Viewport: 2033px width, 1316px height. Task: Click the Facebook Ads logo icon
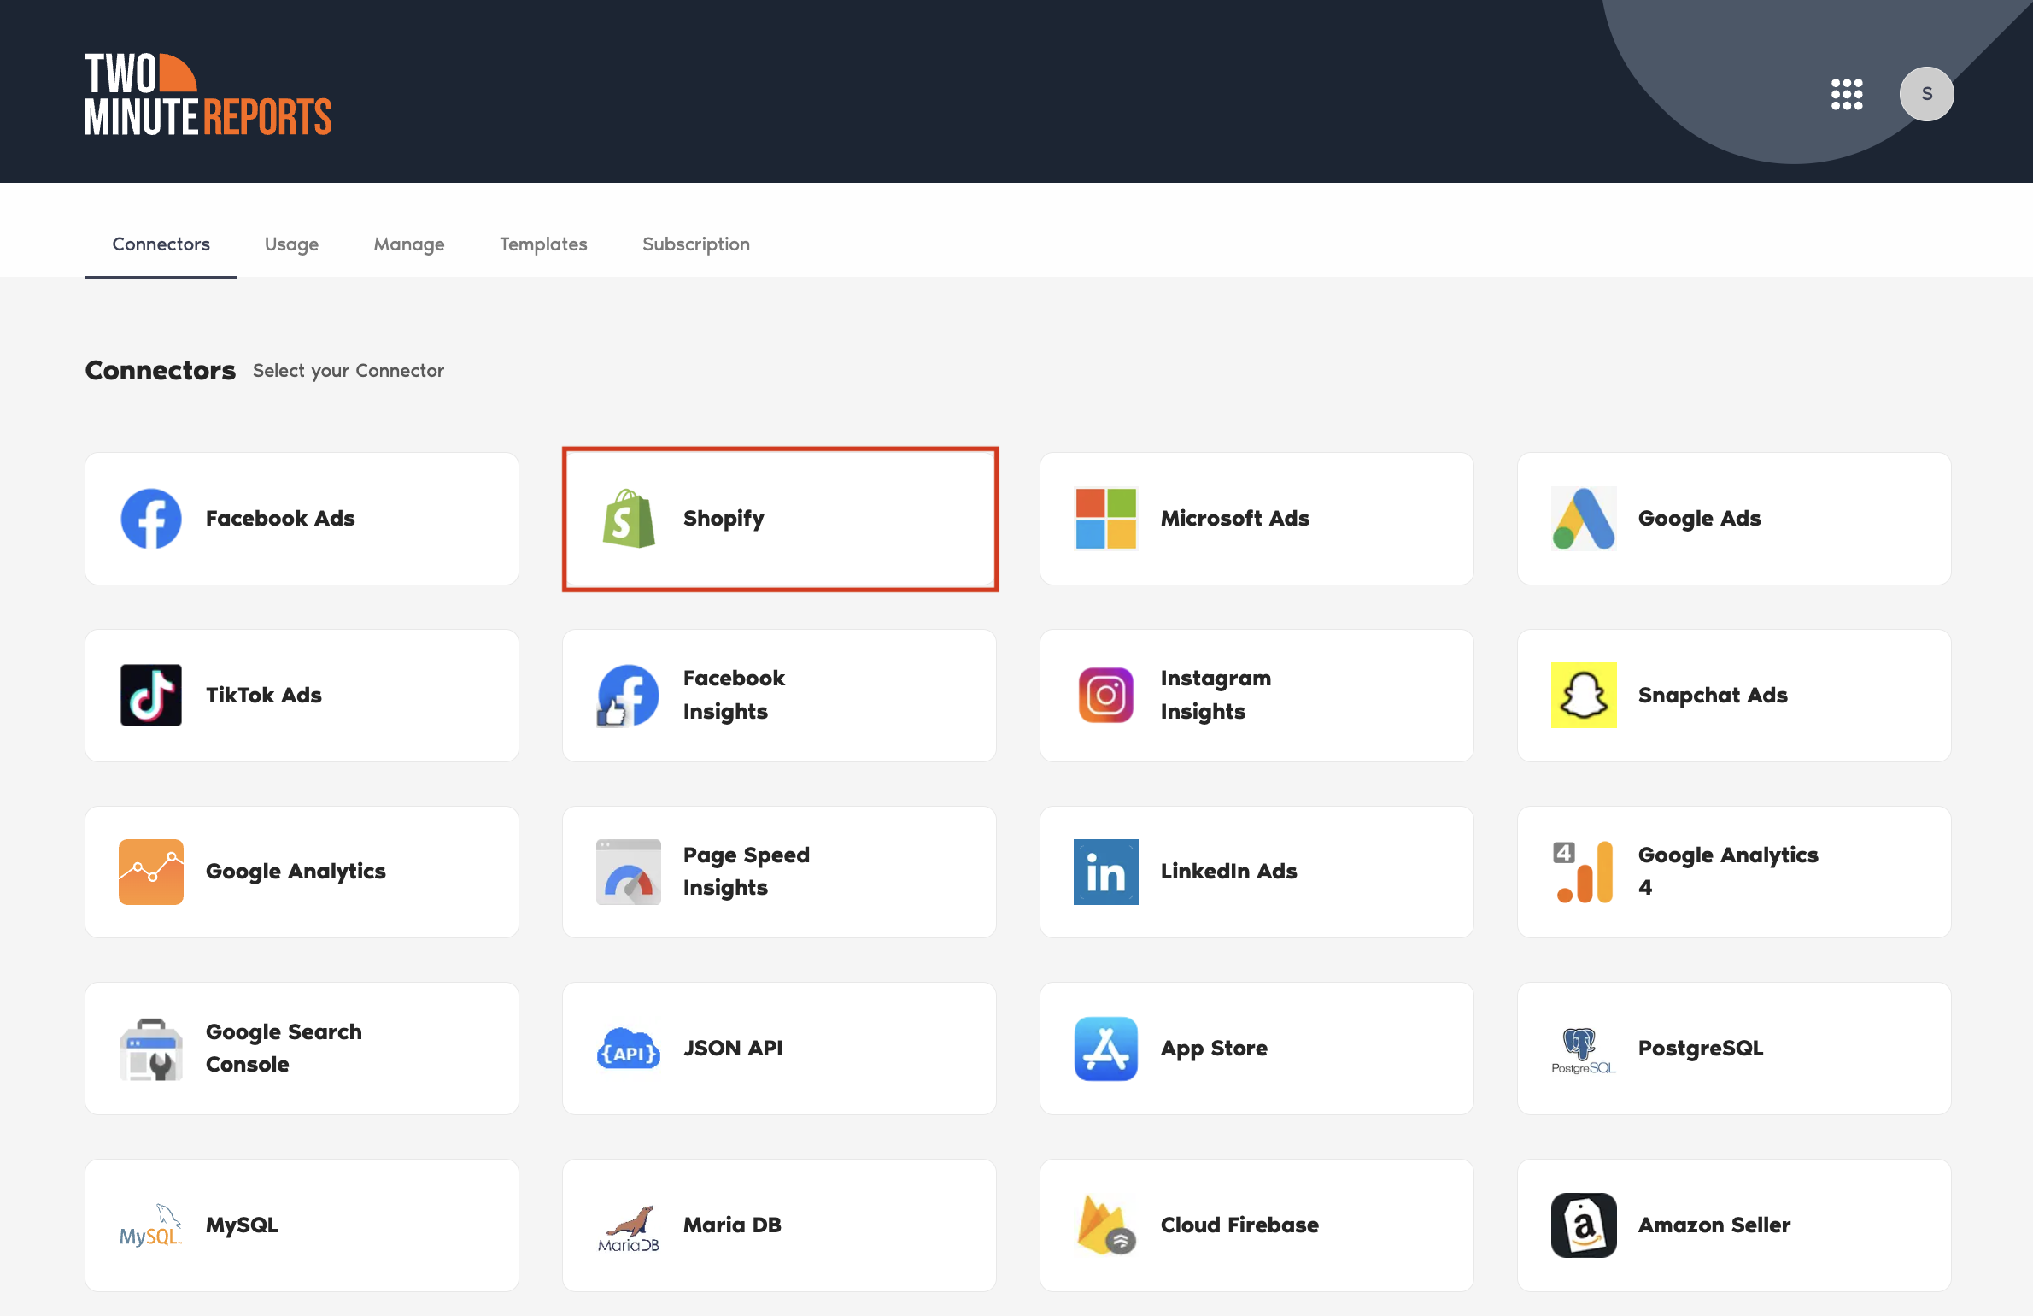(x=151, y=519)
